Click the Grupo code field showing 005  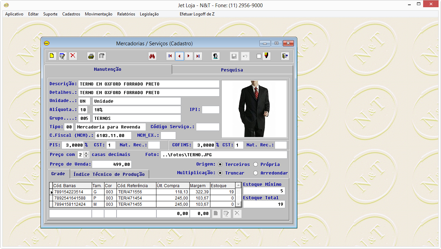(84, 118)
